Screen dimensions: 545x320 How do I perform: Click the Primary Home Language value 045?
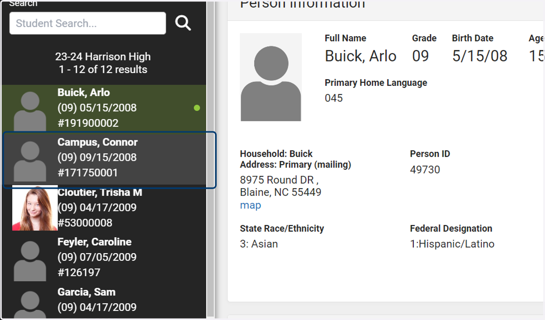(334, 98)
